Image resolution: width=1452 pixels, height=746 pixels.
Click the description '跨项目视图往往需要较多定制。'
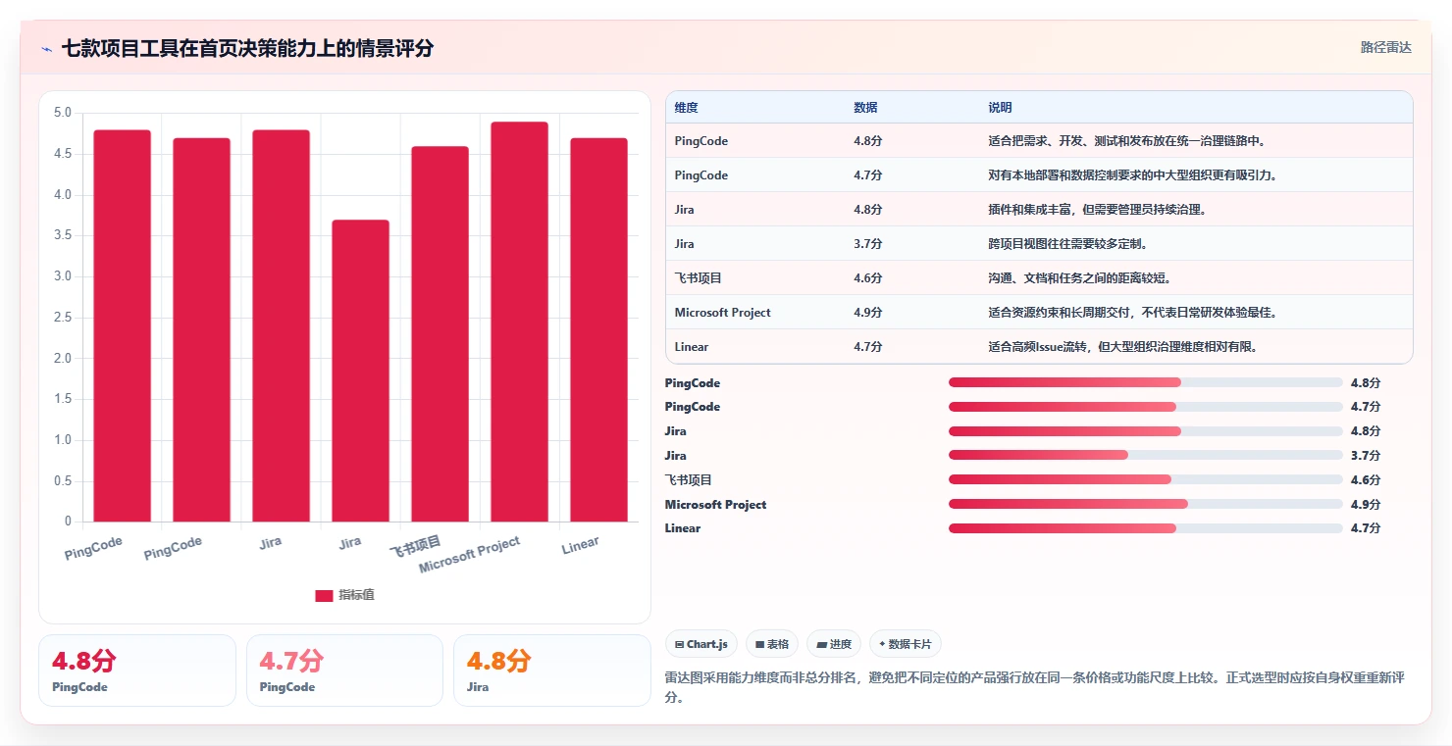pos(1070,244)
